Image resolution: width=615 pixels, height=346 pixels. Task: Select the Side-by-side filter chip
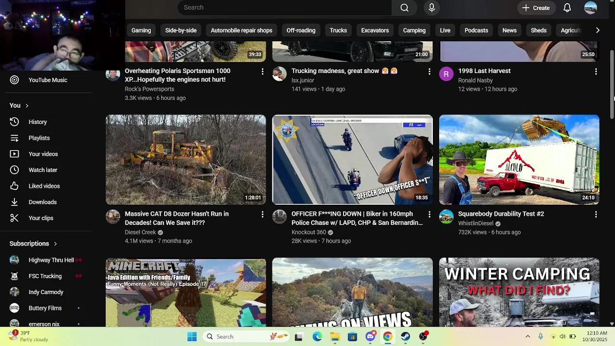click(181, 30)
